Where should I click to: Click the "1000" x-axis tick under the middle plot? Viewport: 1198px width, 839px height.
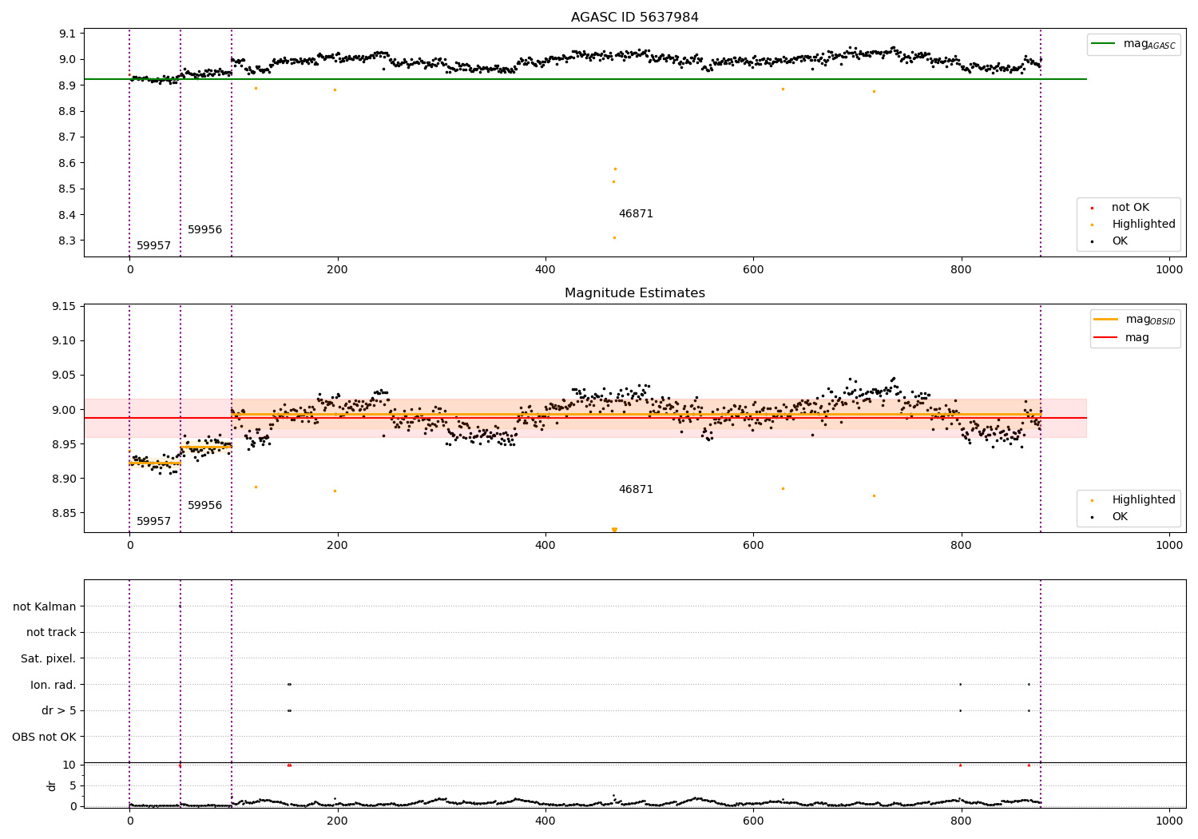tap(1169, 546)
